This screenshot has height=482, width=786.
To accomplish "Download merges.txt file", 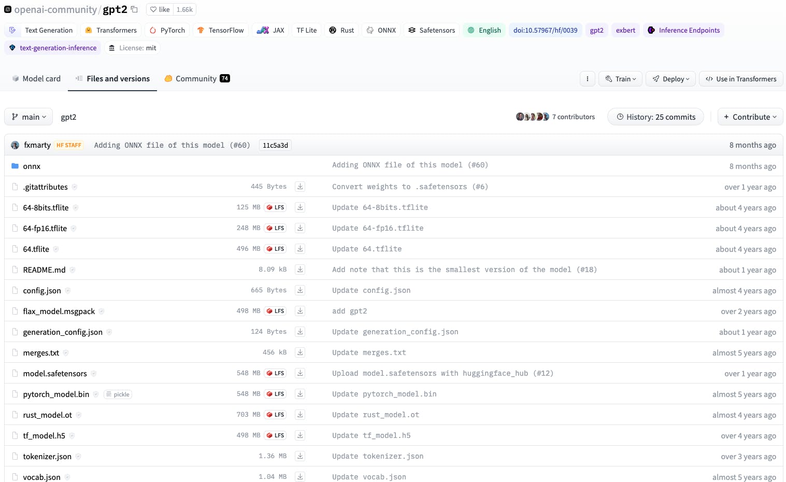I will [300, 352].
